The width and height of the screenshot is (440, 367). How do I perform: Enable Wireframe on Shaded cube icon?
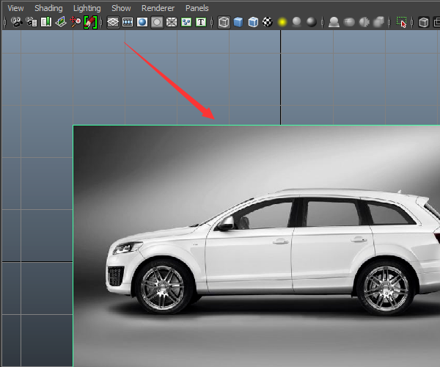[x=253, y=23]
